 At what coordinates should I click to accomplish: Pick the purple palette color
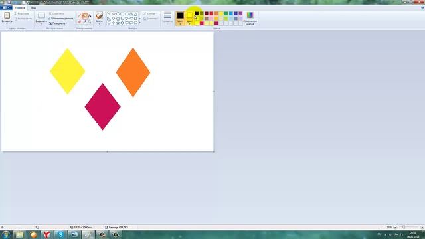240,13
